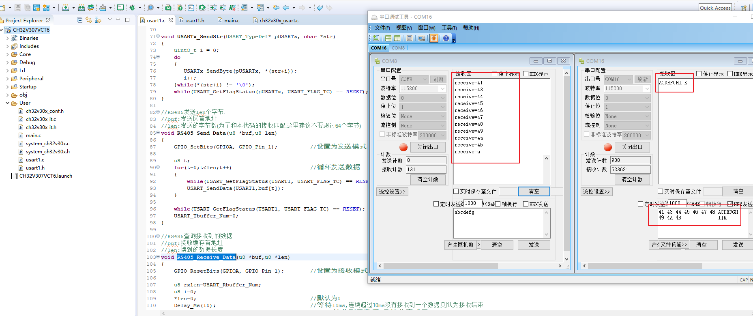Click horizontal tile icon in serial tool toolbar
Image resolution: width=753 pixels, height=316 pixels.
[x=388, y=38]
